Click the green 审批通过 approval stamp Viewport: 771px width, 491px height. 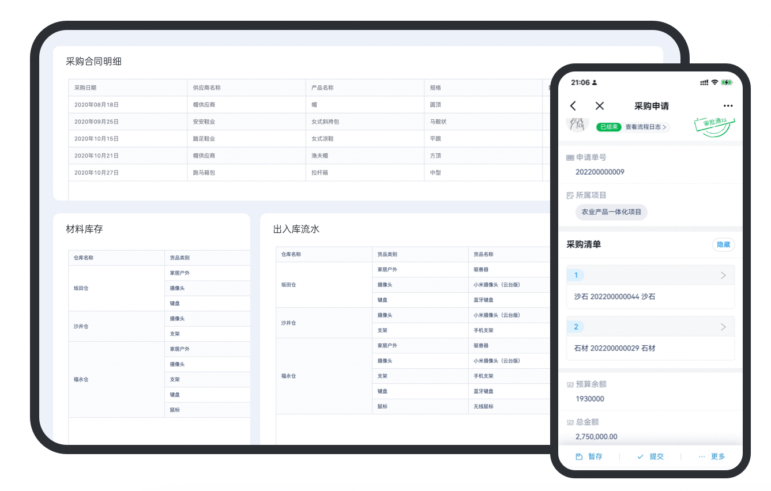[714, 127]
